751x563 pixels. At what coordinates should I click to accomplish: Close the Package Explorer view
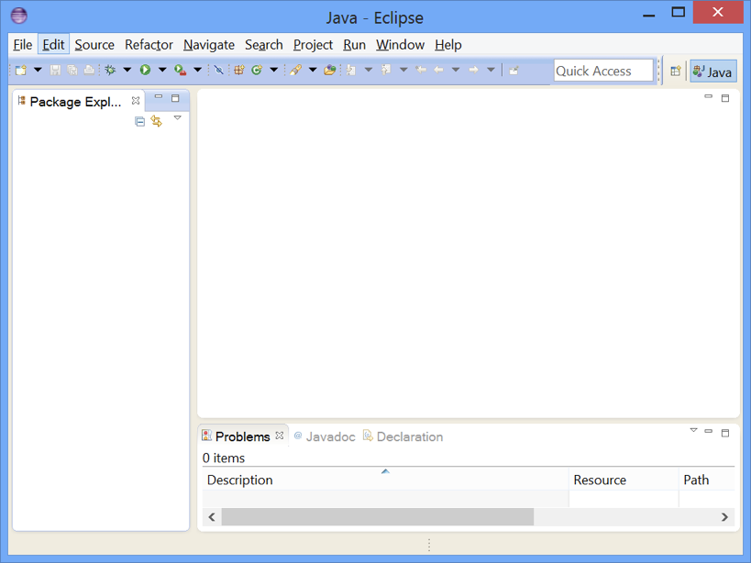point(136,101)
